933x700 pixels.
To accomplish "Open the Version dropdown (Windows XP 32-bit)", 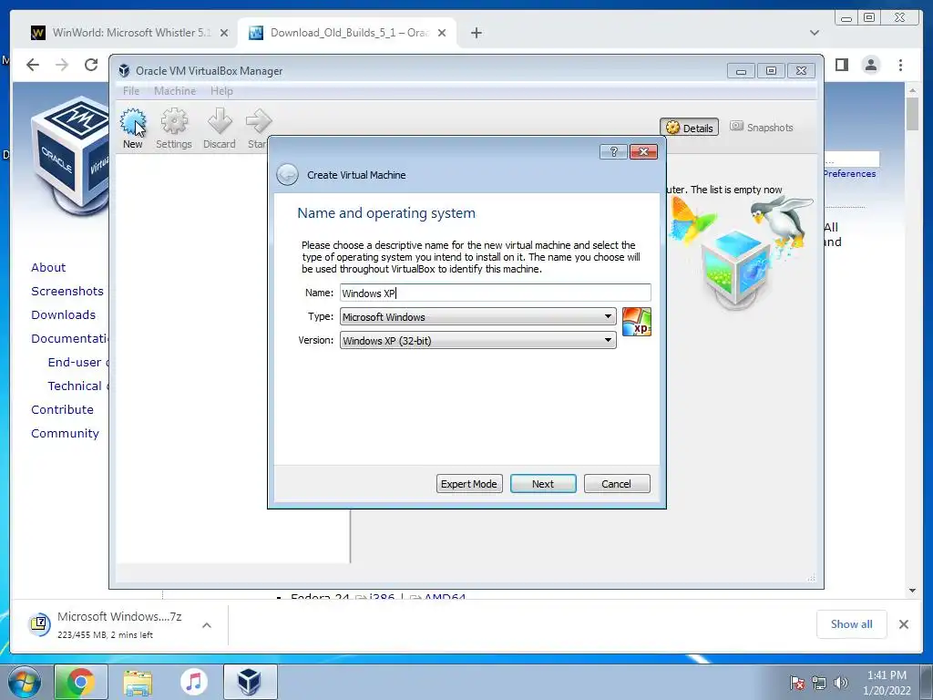I will click(x=477, y=341).
